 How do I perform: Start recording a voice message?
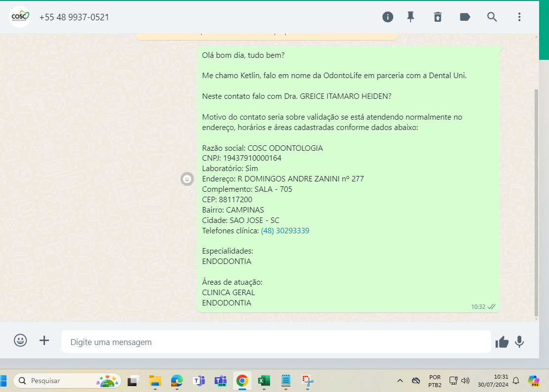click(520, 342)
